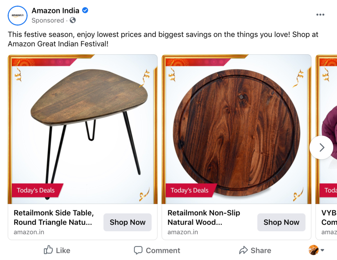Viewport: 337px width, 260px height.
Task: Click the Sponsored label
Action: pos(48,20)
